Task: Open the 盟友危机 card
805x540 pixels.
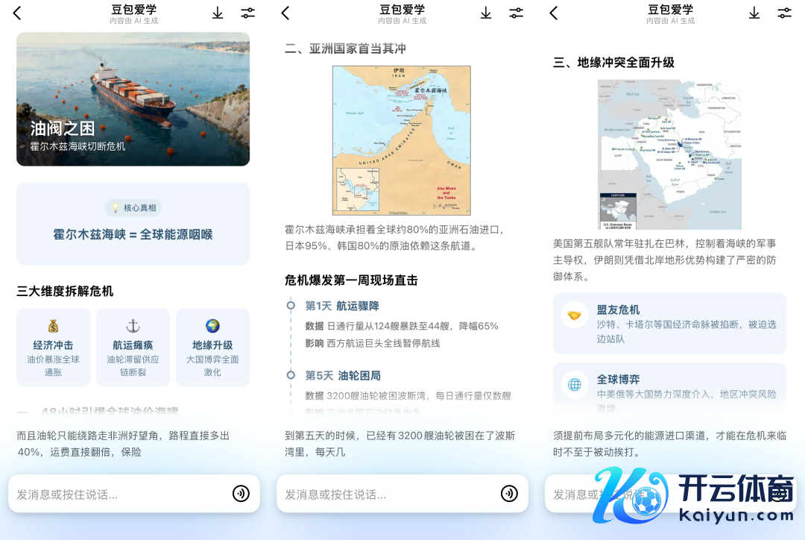Action: pyautogui.click(x=669, y=323)
